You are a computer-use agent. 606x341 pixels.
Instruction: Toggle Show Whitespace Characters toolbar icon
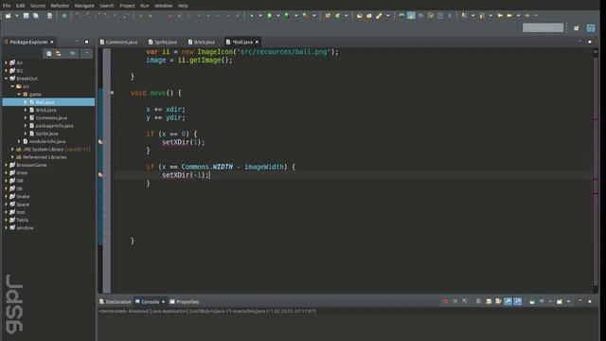[450, 16]
